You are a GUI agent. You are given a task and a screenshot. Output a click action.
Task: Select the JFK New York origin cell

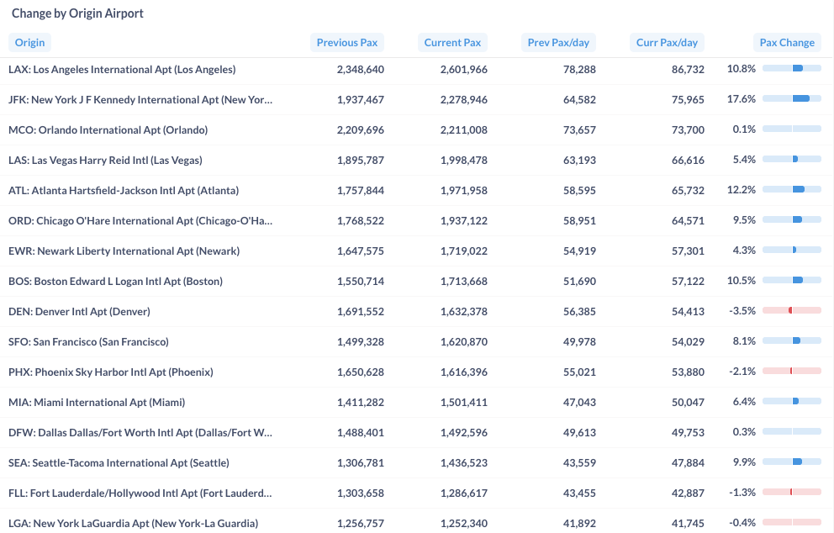pyautogui.click(x=140, y=99)
